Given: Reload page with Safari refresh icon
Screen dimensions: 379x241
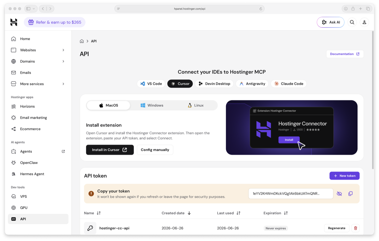Looking at the screenshot, I should [x=261, y=9].
